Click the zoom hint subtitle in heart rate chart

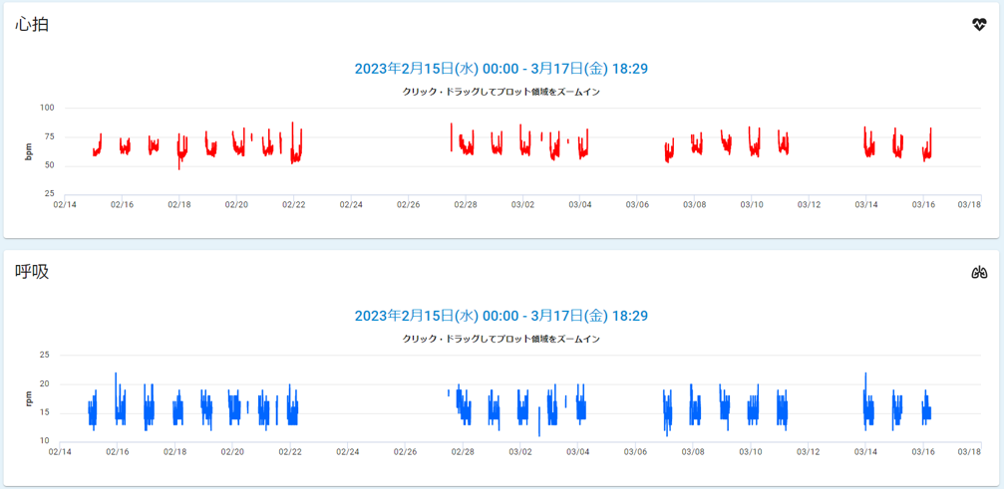coord(501,92)
